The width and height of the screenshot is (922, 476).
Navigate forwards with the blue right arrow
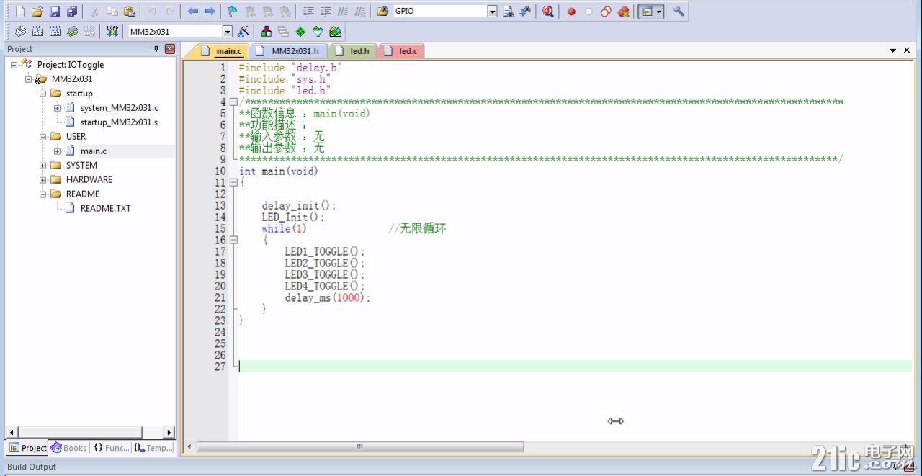tap(210, 12)
